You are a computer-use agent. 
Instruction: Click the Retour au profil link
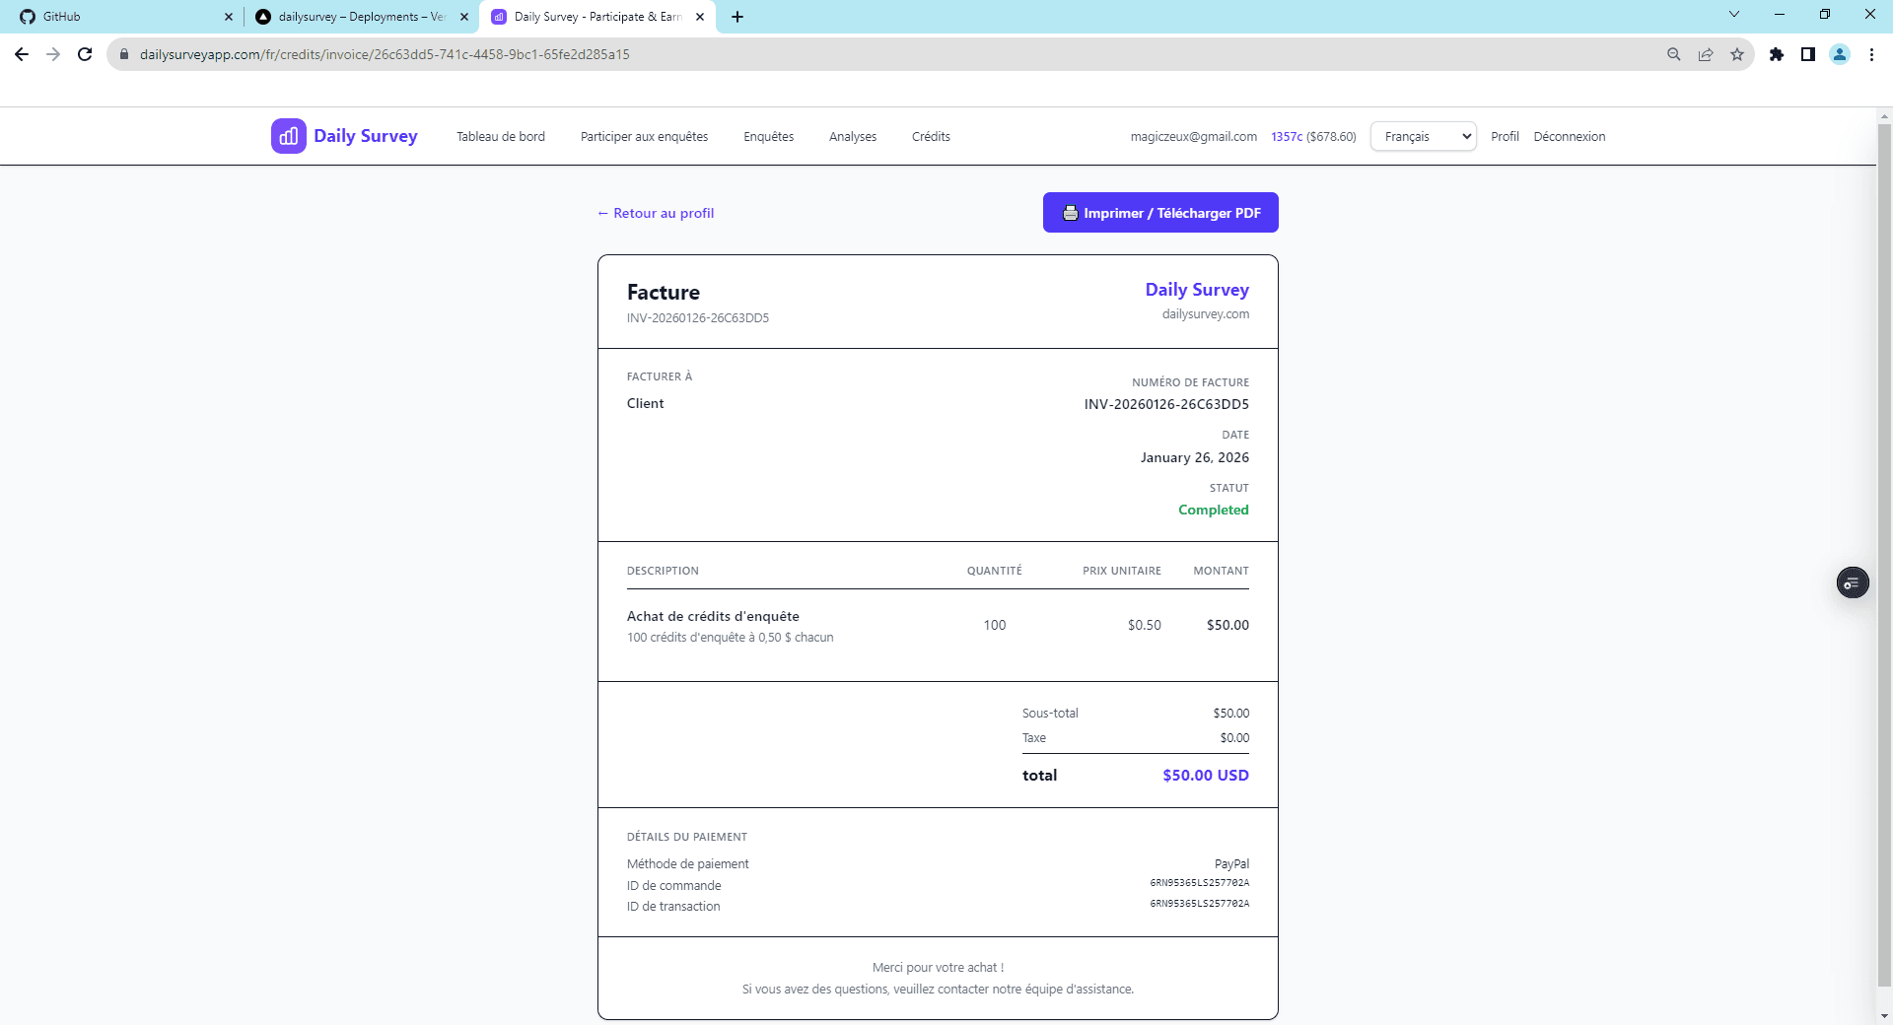[x=655, y=212]
